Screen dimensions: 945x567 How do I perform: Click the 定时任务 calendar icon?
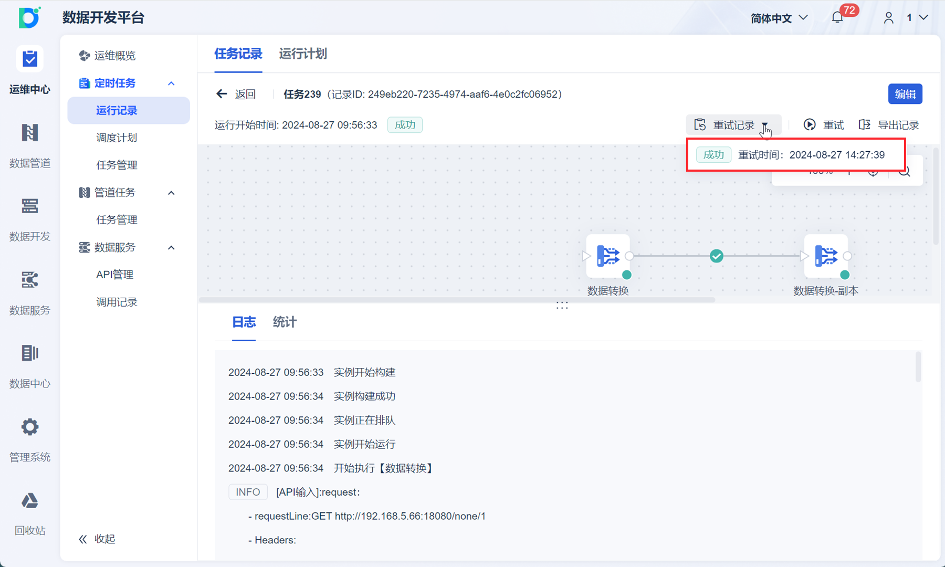(84, 83)
